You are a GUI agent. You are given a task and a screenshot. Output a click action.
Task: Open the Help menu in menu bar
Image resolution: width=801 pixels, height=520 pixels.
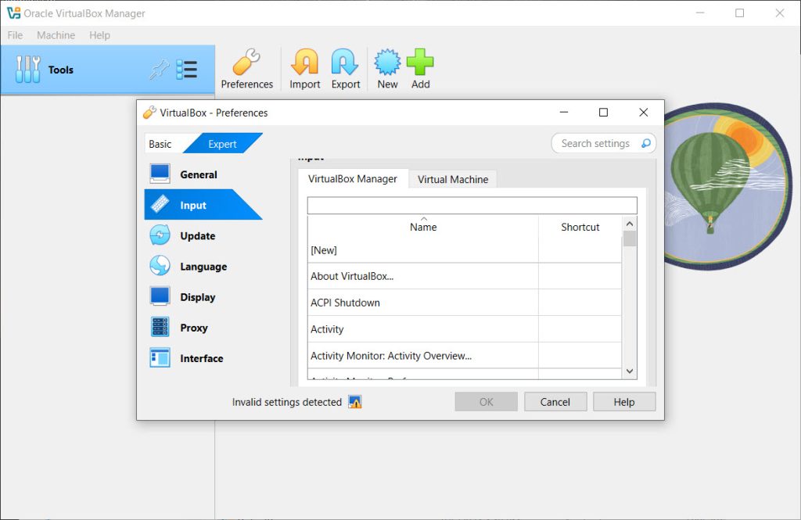click(x=99, y=35)
